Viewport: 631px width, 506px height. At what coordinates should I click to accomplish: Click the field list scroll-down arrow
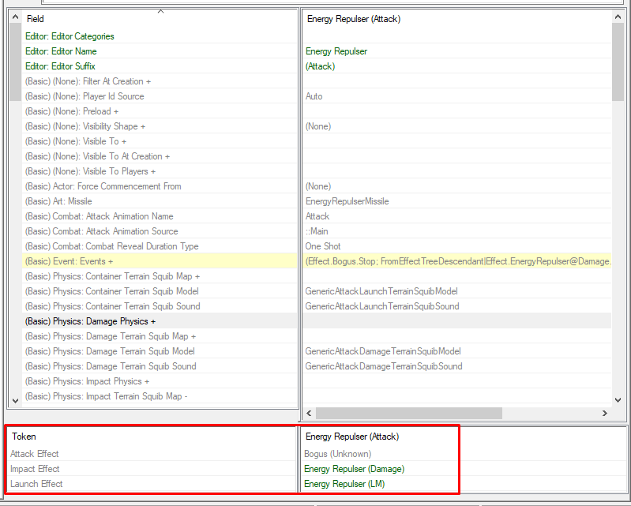click(x=15, y=401)
